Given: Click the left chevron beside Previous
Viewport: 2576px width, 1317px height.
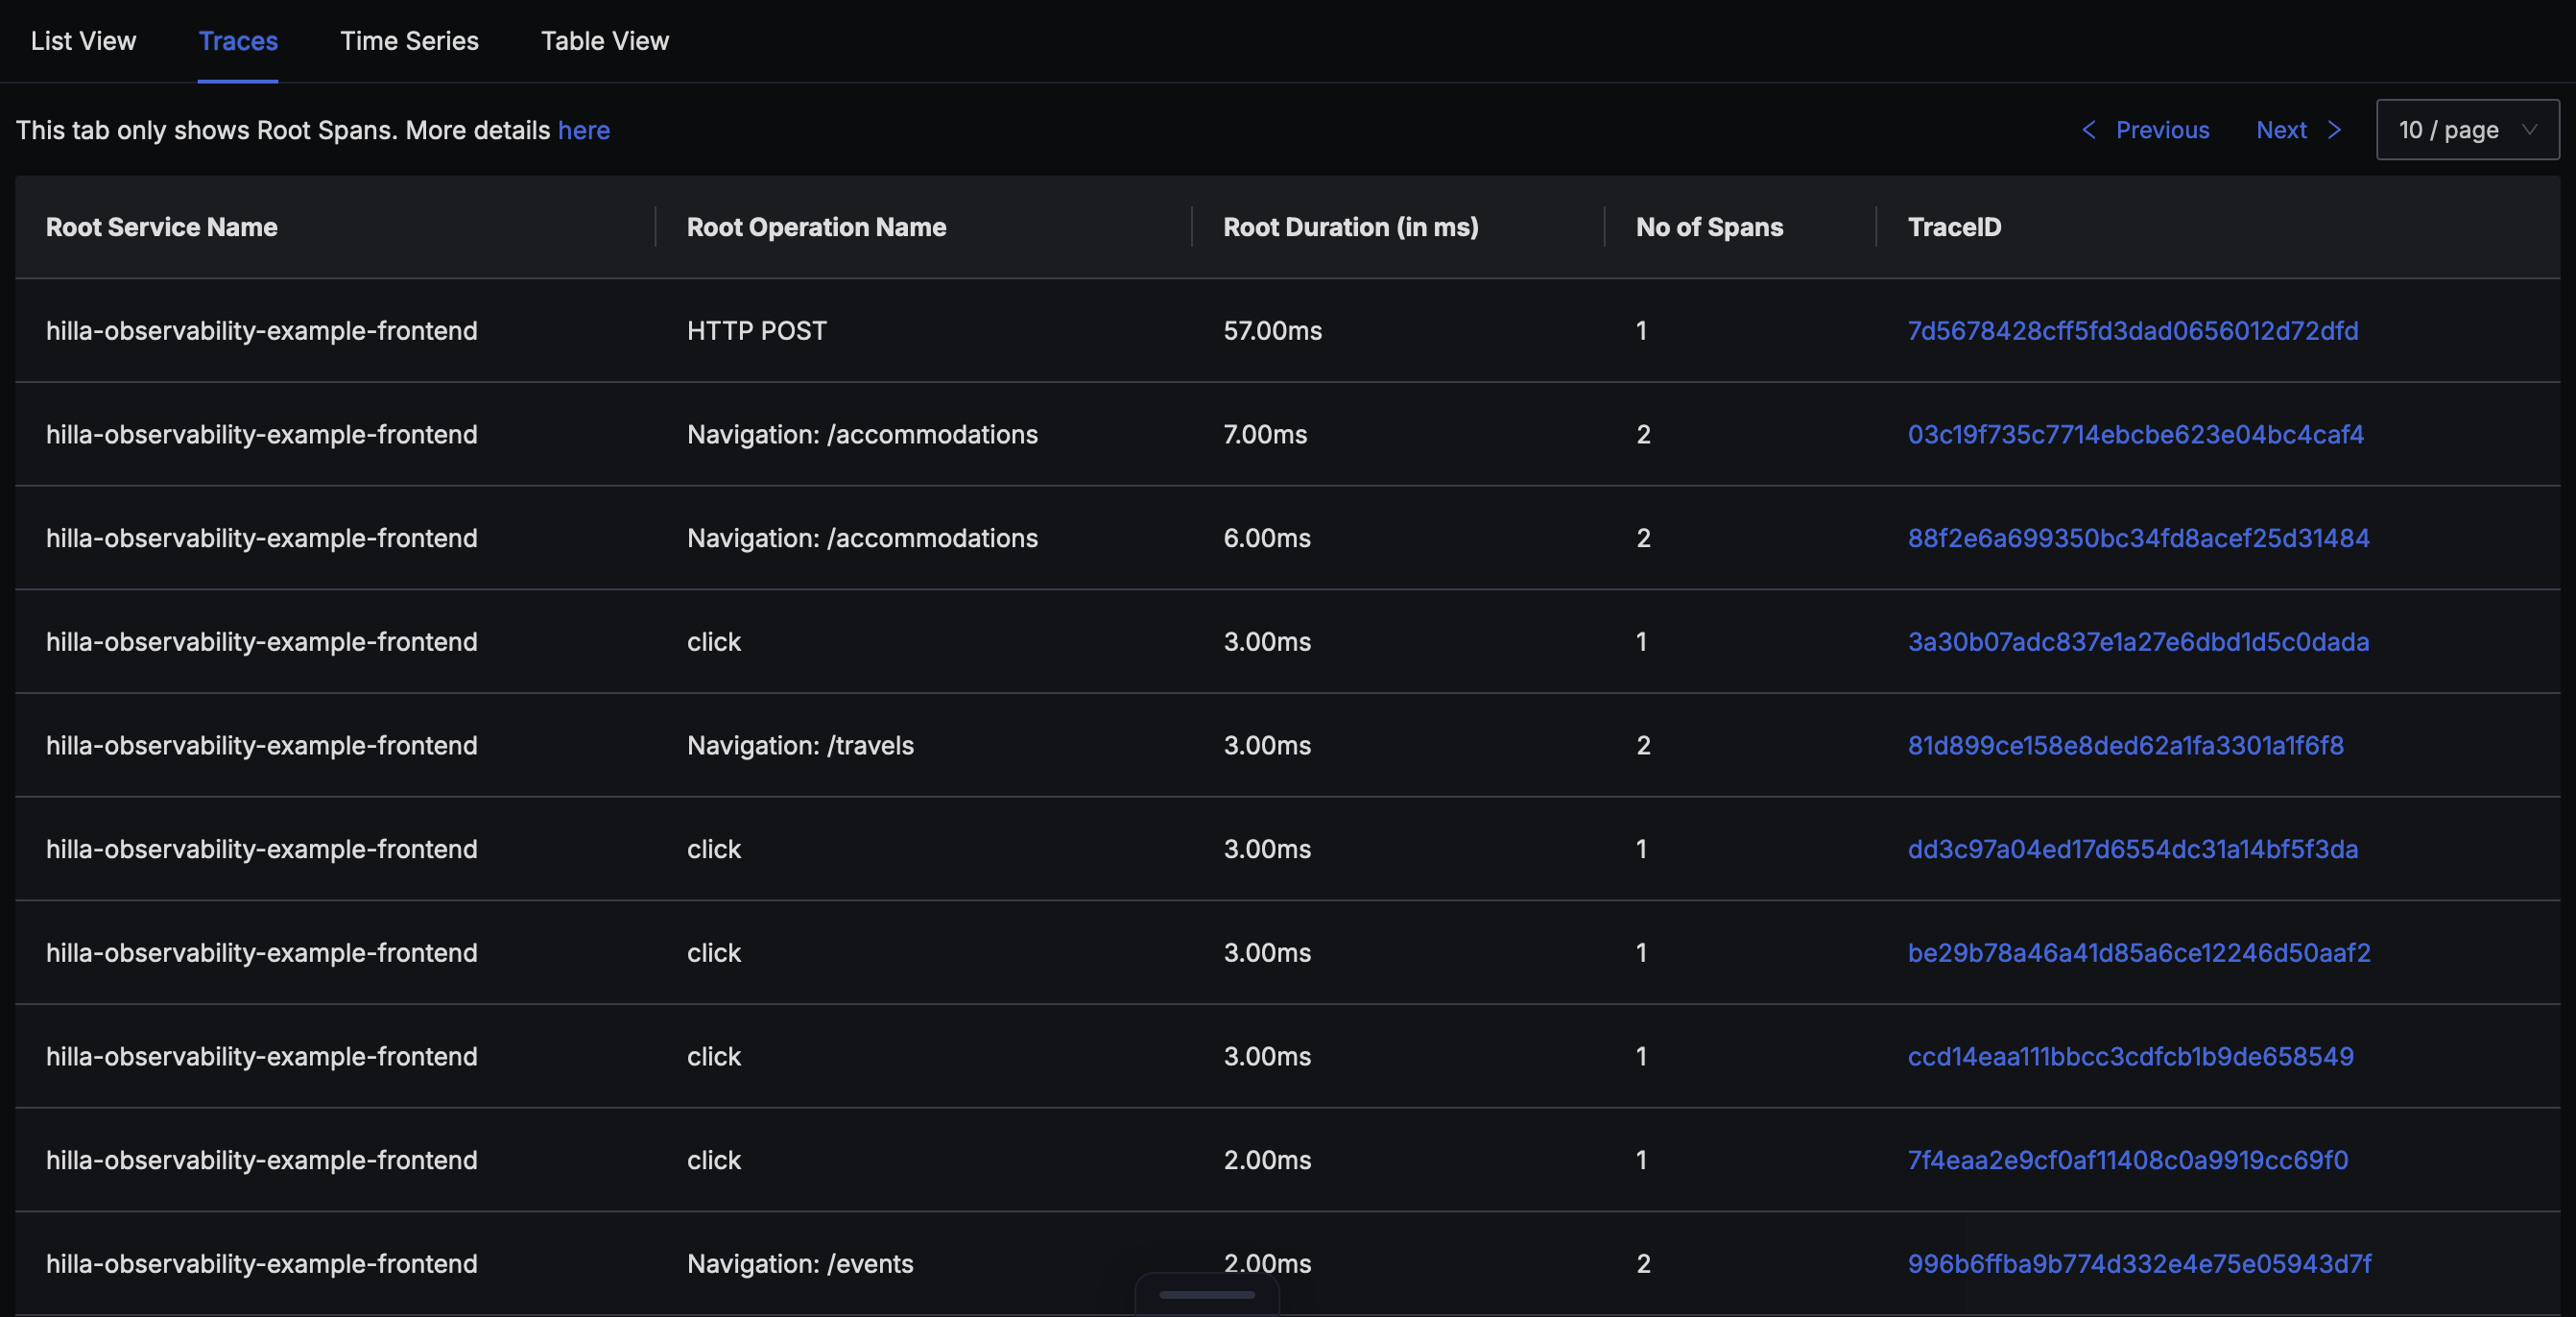Looking at the screenshot, I should (x=2089, y=130).
